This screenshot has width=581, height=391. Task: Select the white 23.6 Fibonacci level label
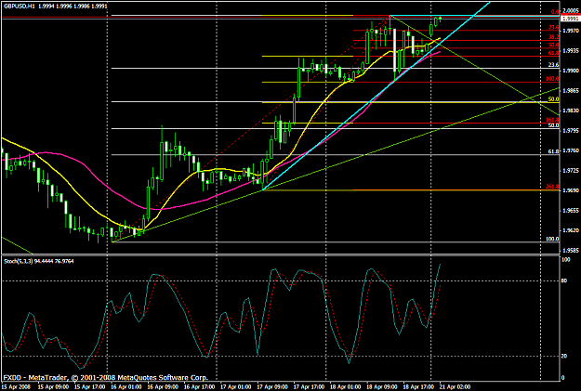point(554,65)
